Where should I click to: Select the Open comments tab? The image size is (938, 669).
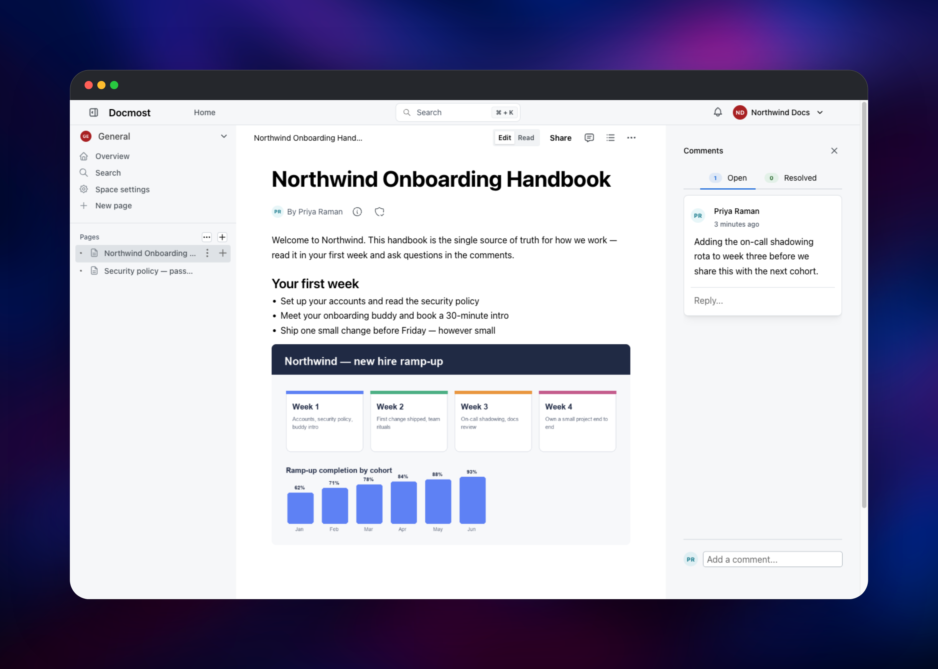(x=728, y=178)
